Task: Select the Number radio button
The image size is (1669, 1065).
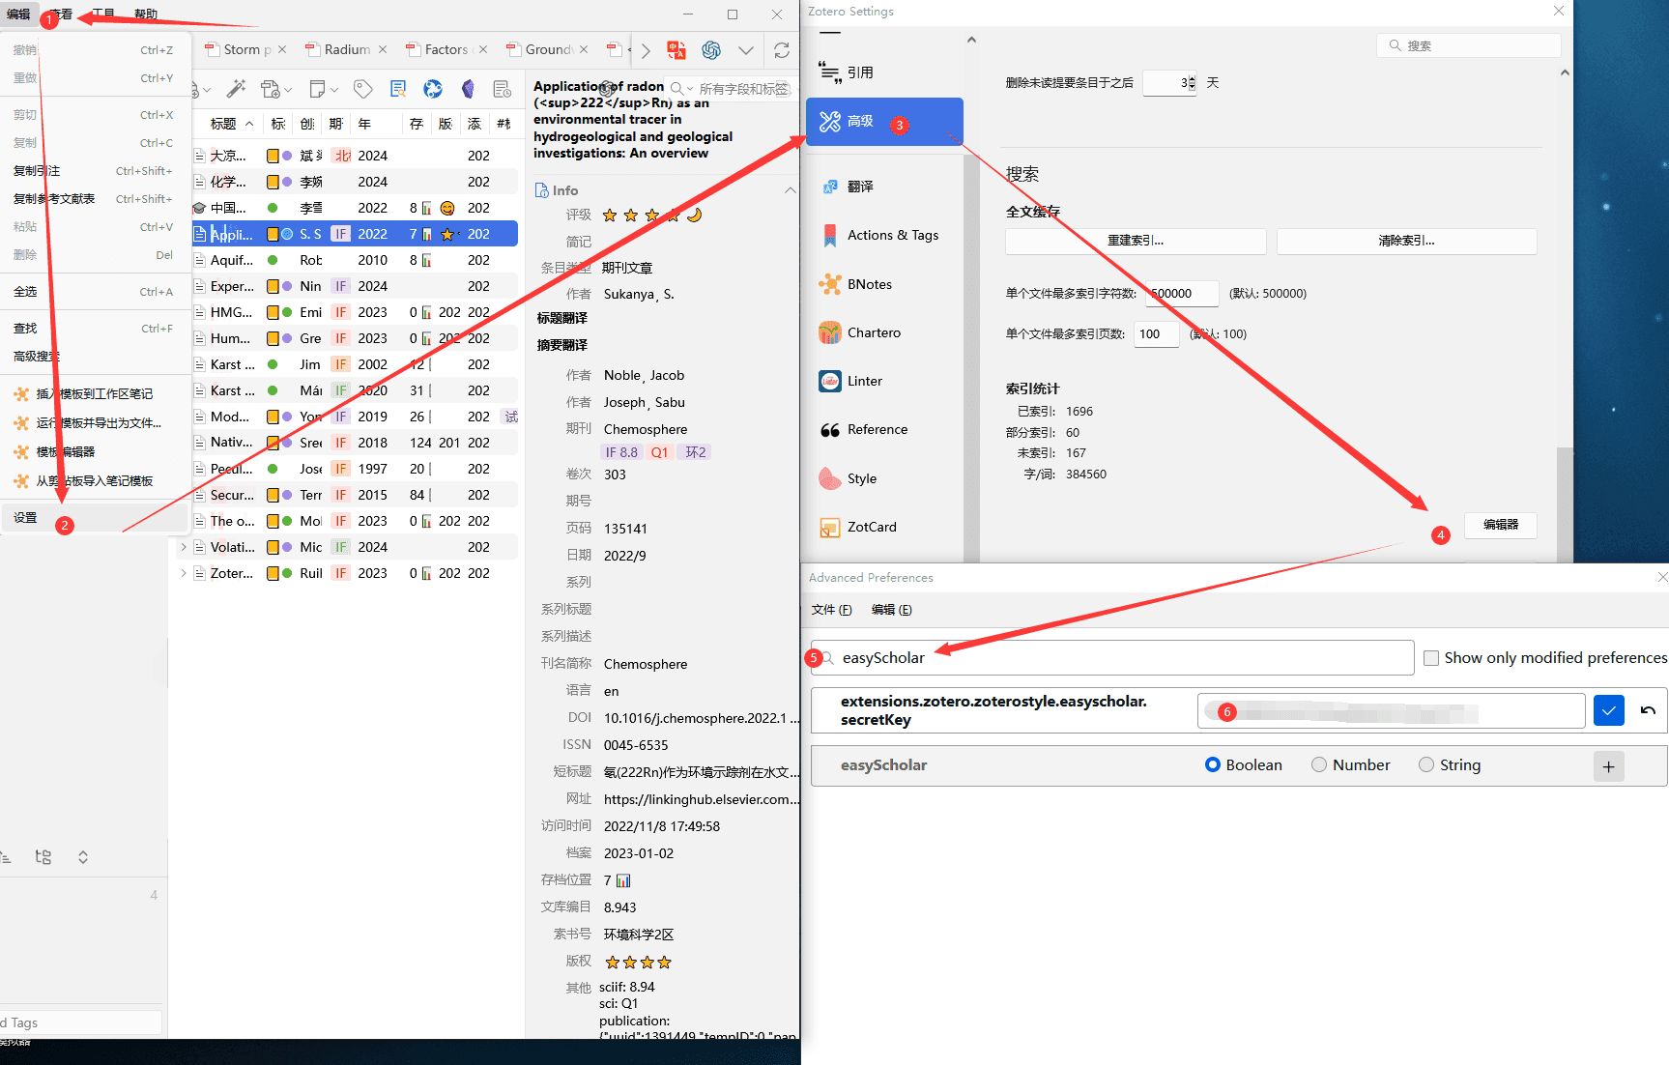Action: 1319,764
